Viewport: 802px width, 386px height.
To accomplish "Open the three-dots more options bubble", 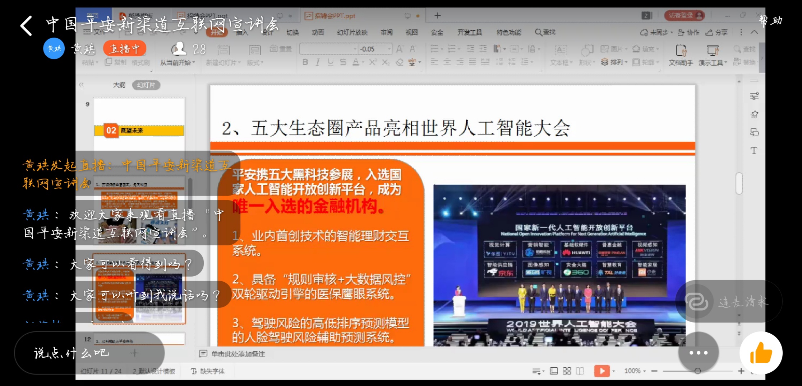I will tap(698, 353).
